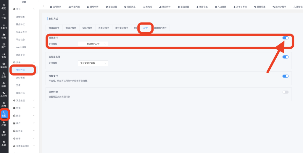Open the 普通商户APP template dropdown
303x153 pixels.
(93, 44)
